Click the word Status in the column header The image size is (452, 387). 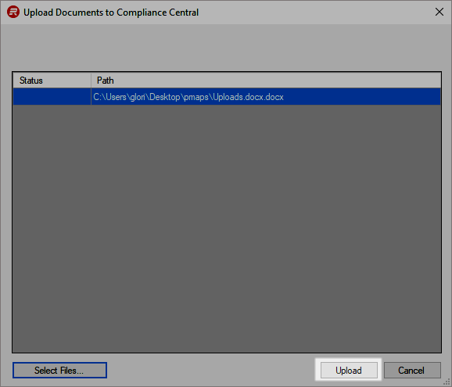coord(31,80)
